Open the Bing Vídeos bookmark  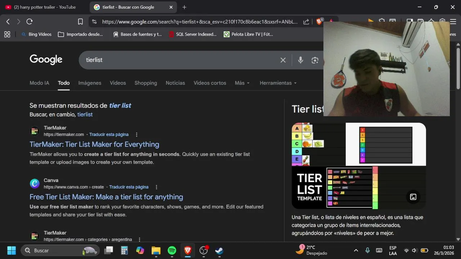pos(36,34)
